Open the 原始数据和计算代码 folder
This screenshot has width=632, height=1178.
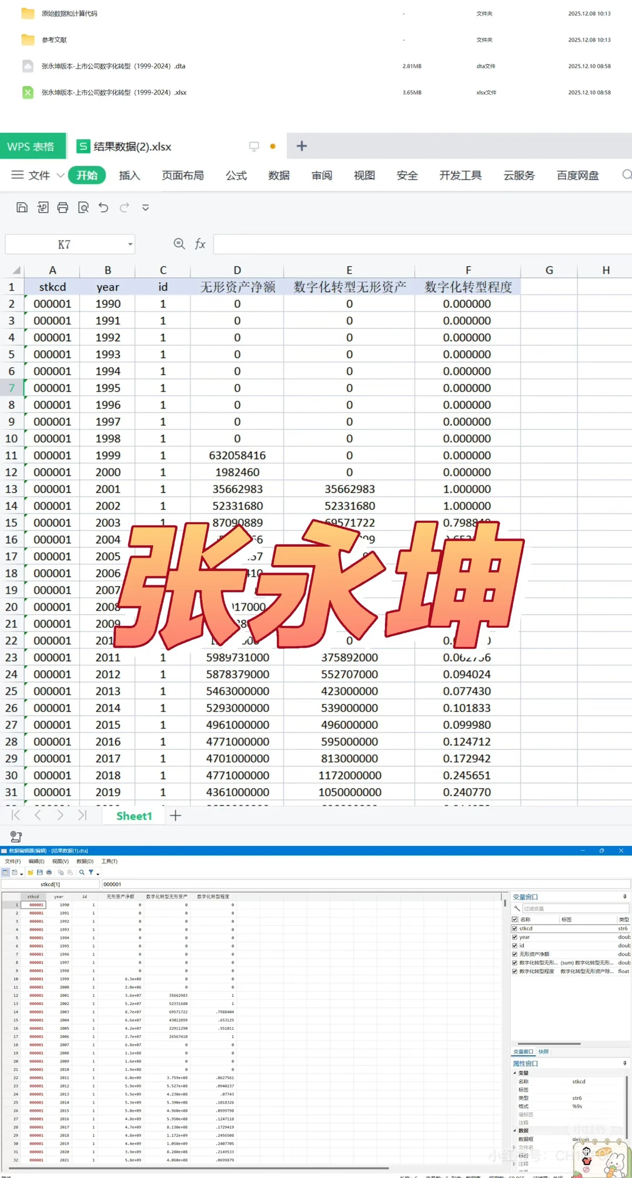point(69,13)
